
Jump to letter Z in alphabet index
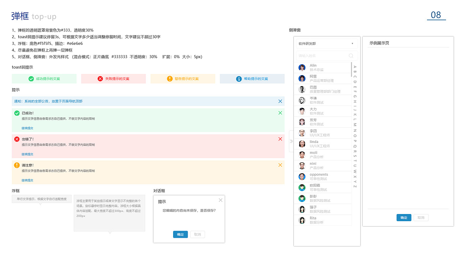click(x=355, y=186)
